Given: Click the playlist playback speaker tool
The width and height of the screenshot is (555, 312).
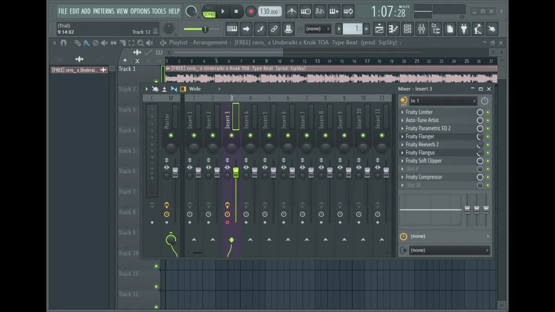Looking at the screenshot, I should click(149, 43).
